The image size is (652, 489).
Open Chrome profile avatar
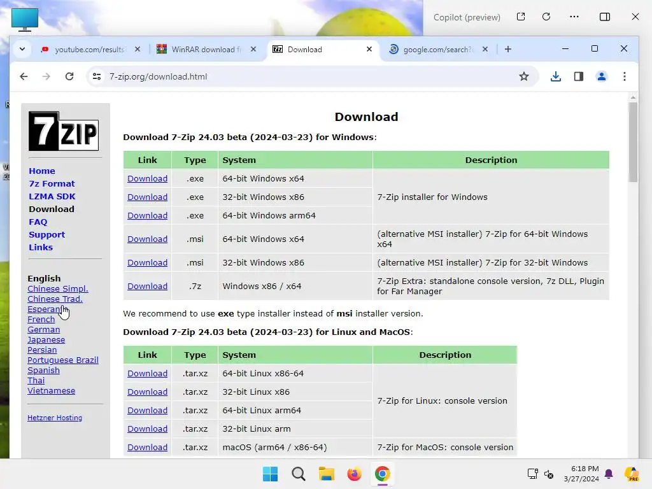601,76
